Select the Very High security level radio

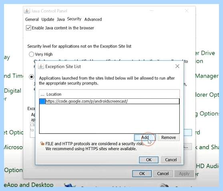tap(32, 54)
